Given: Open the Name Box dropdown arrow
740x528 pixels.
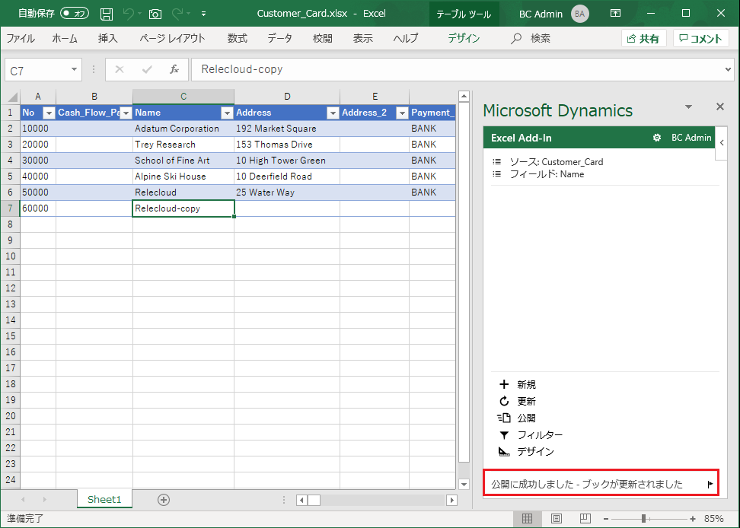Looking at the screenshot, I should coord(74,69).
